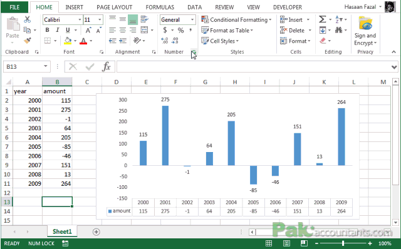
Task: Click Format cells button
Action: tap(295, 41)
